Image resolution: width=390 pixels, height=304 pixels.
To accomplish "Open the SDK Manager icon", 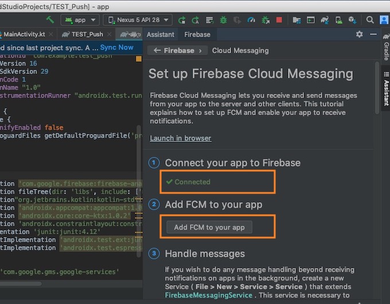I will [x=353, y=20].
